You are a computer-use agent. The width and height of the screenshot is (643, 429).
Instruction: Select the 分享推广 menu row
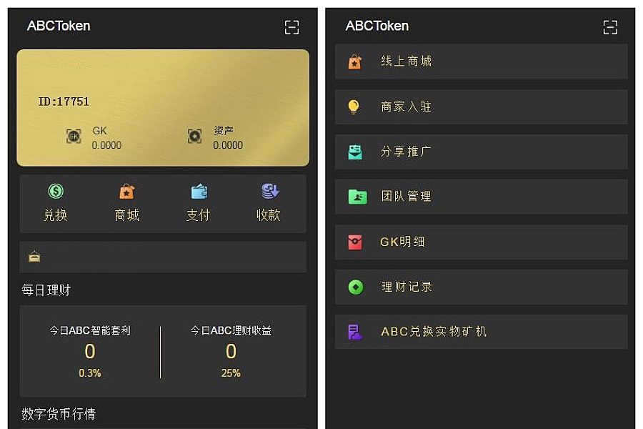click(x=481, y=152)
